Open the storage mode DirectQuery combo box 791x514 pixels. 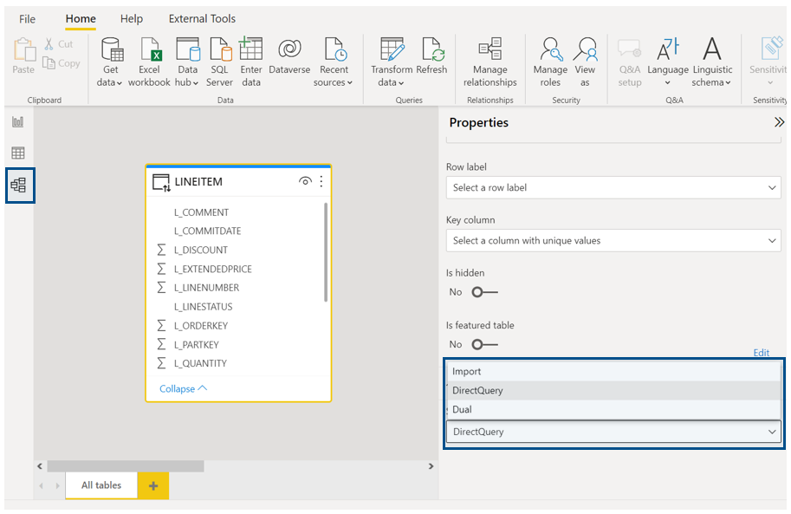point(613,432)
